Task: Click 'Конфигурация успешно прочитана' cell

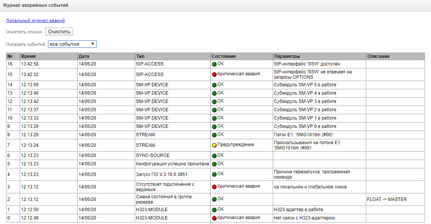Action: point(172,164)
